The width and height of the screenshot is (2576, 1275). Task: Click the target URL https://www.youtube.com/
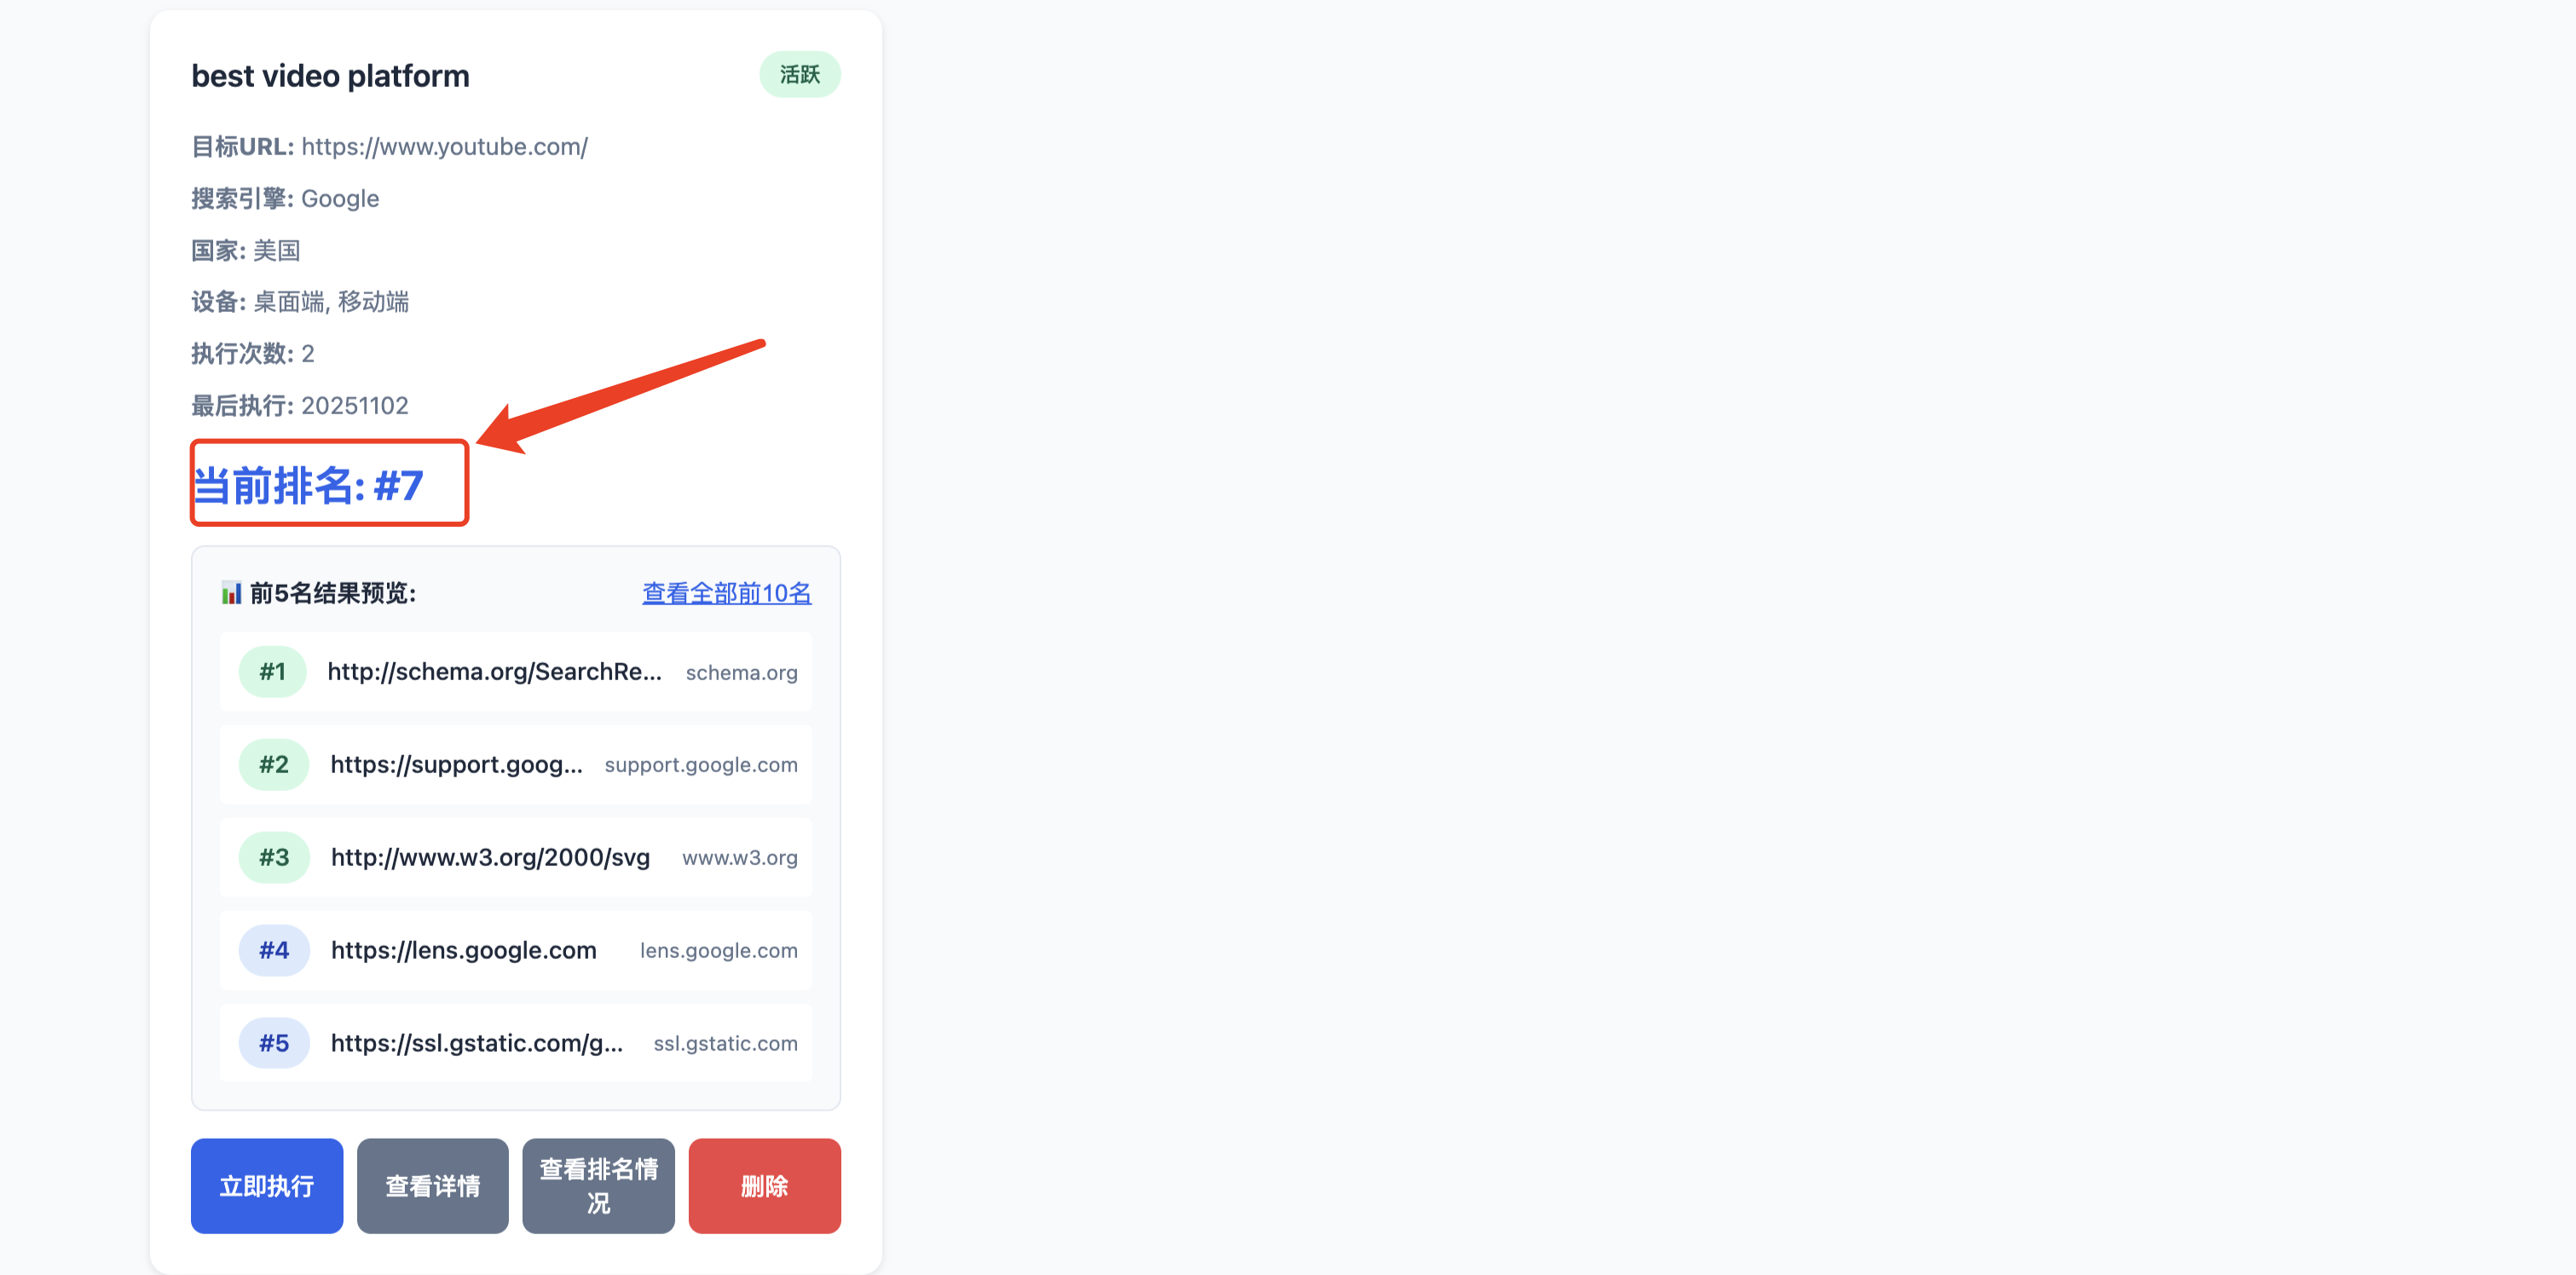[x=444, y=147]
